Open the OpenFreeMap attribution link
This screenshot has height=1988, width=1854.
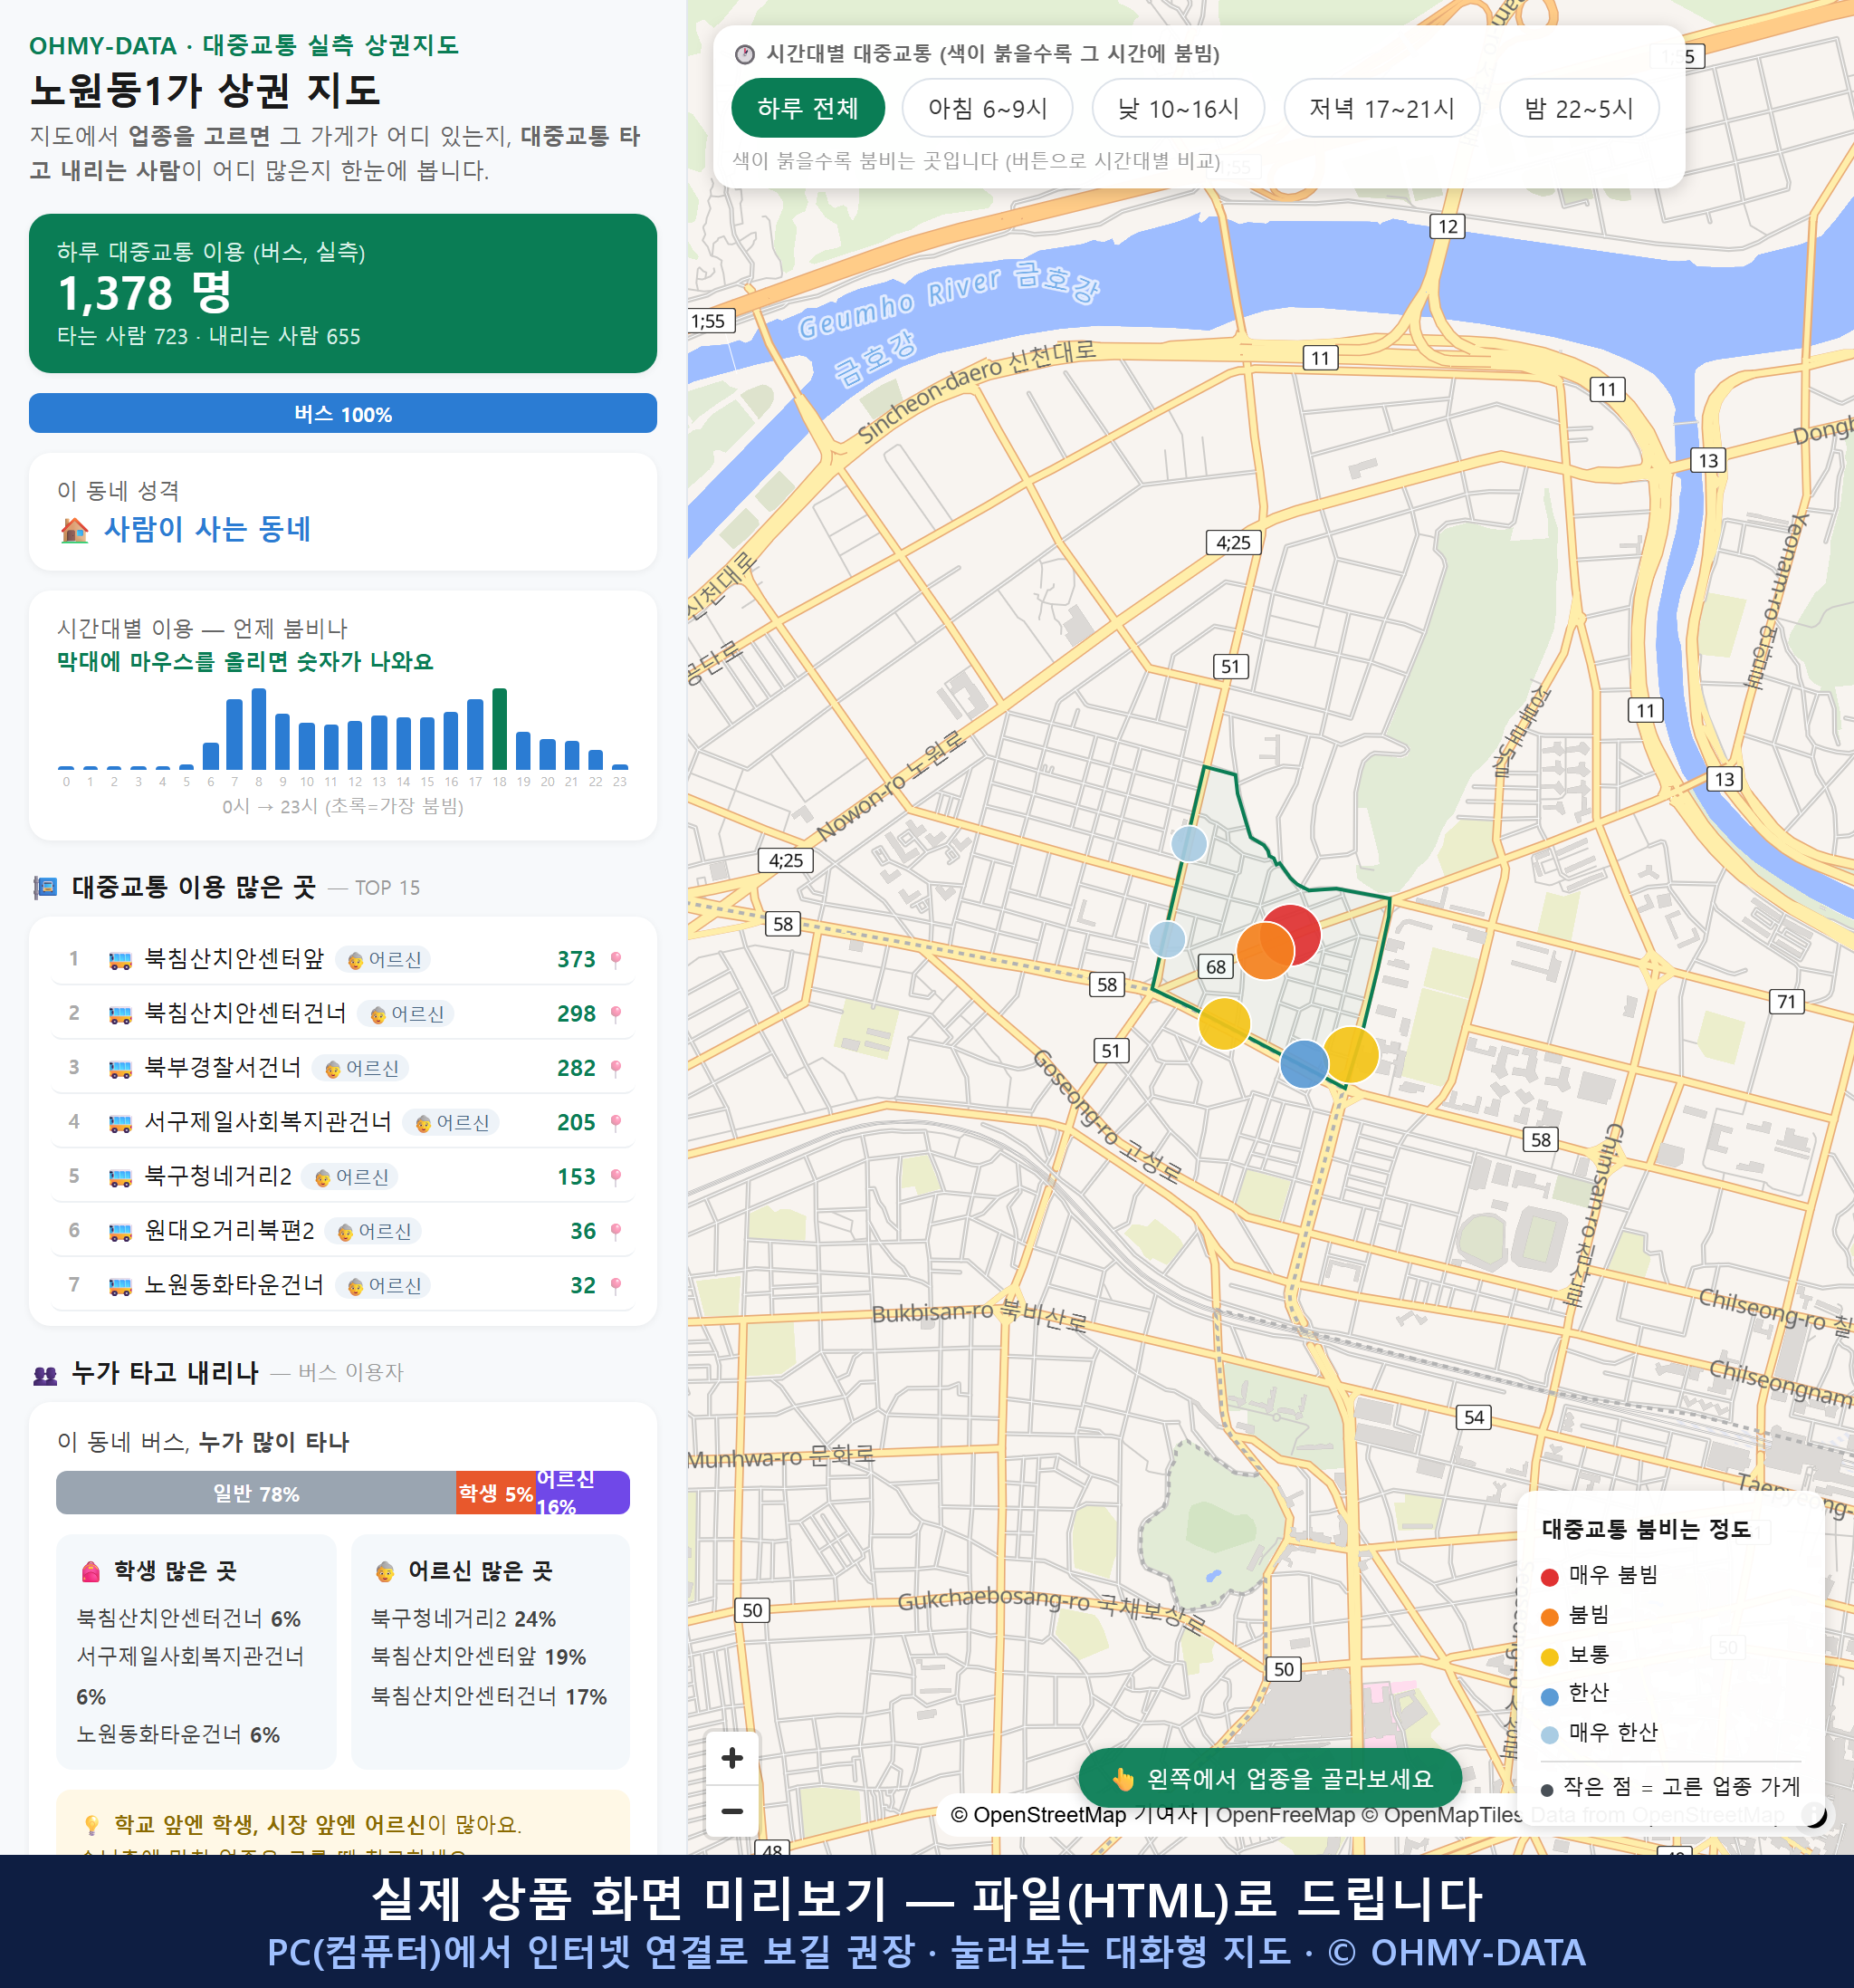pos(1285,1814)
